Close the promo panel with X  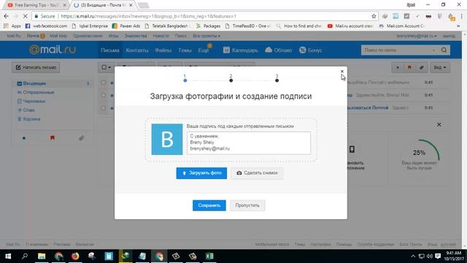coord(439,125)
